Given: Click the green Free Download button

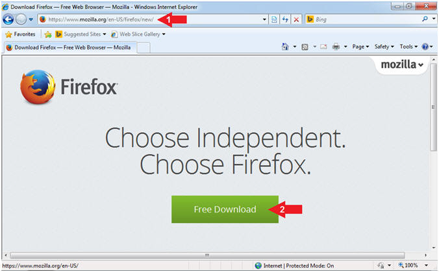Looking at the screenshot, I should coord(225,209).
